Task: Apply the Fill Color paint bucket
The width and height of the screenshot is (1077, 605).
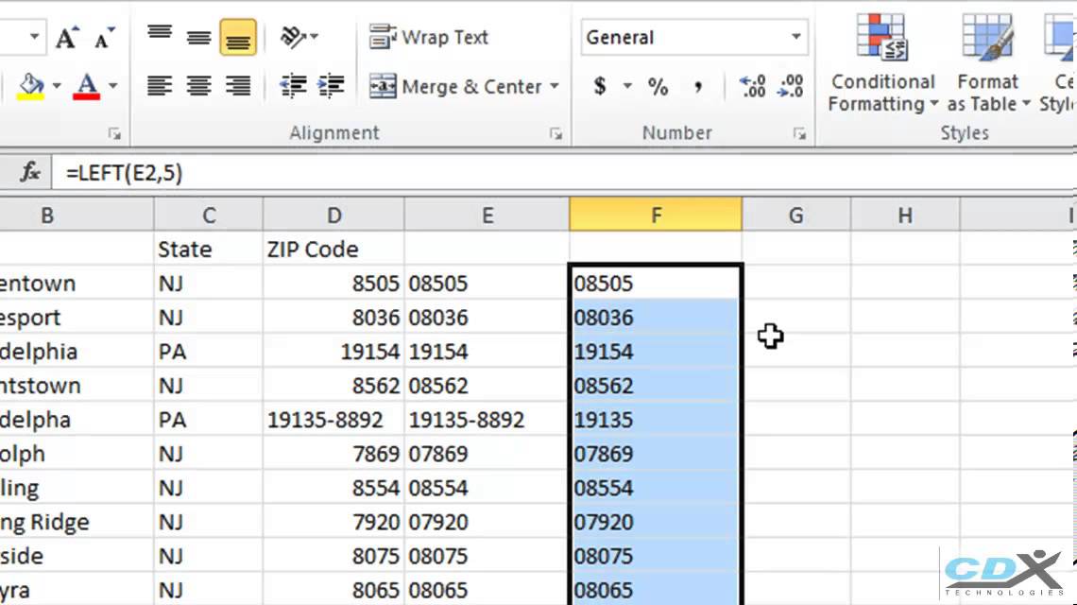Action: coord(32,86)
